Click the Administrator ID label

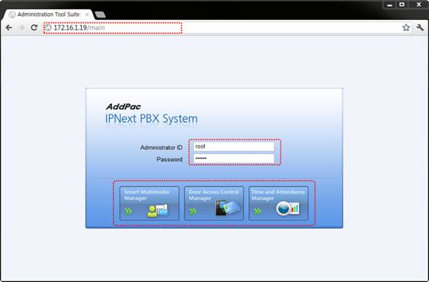161,148
